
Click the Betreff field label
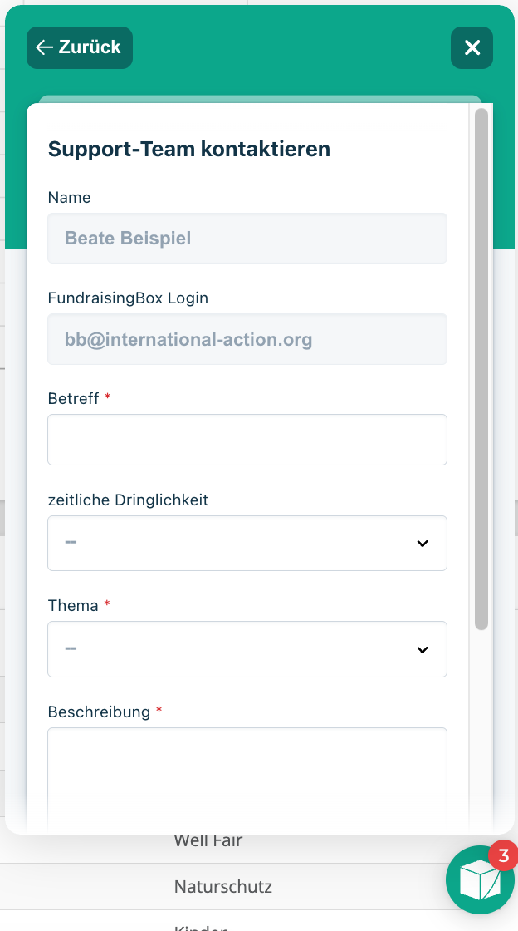point(73,399)
